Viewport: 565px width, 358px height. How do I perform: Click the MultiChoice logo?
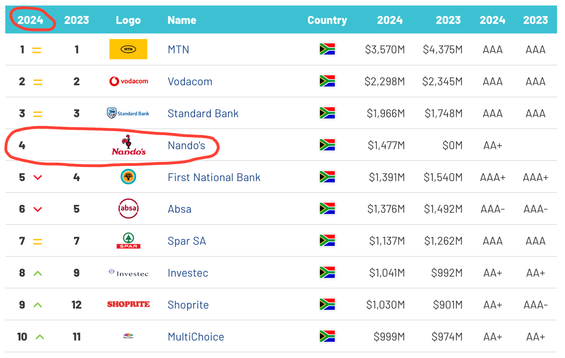129,336
